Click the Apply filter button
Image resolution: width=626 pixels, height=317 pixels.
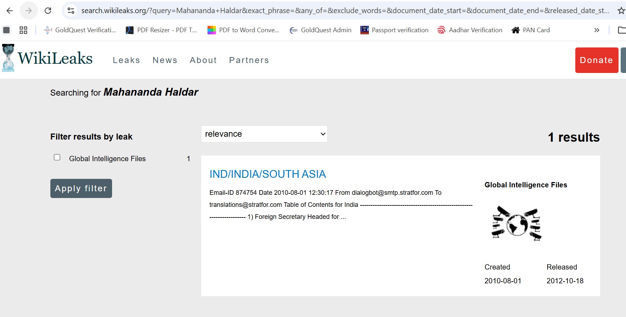tap(81, 188)
